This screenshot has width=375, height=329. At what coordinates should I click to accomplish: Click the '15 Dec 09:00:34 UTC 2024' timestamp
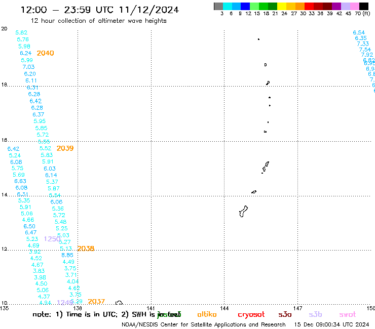point(331,324)
